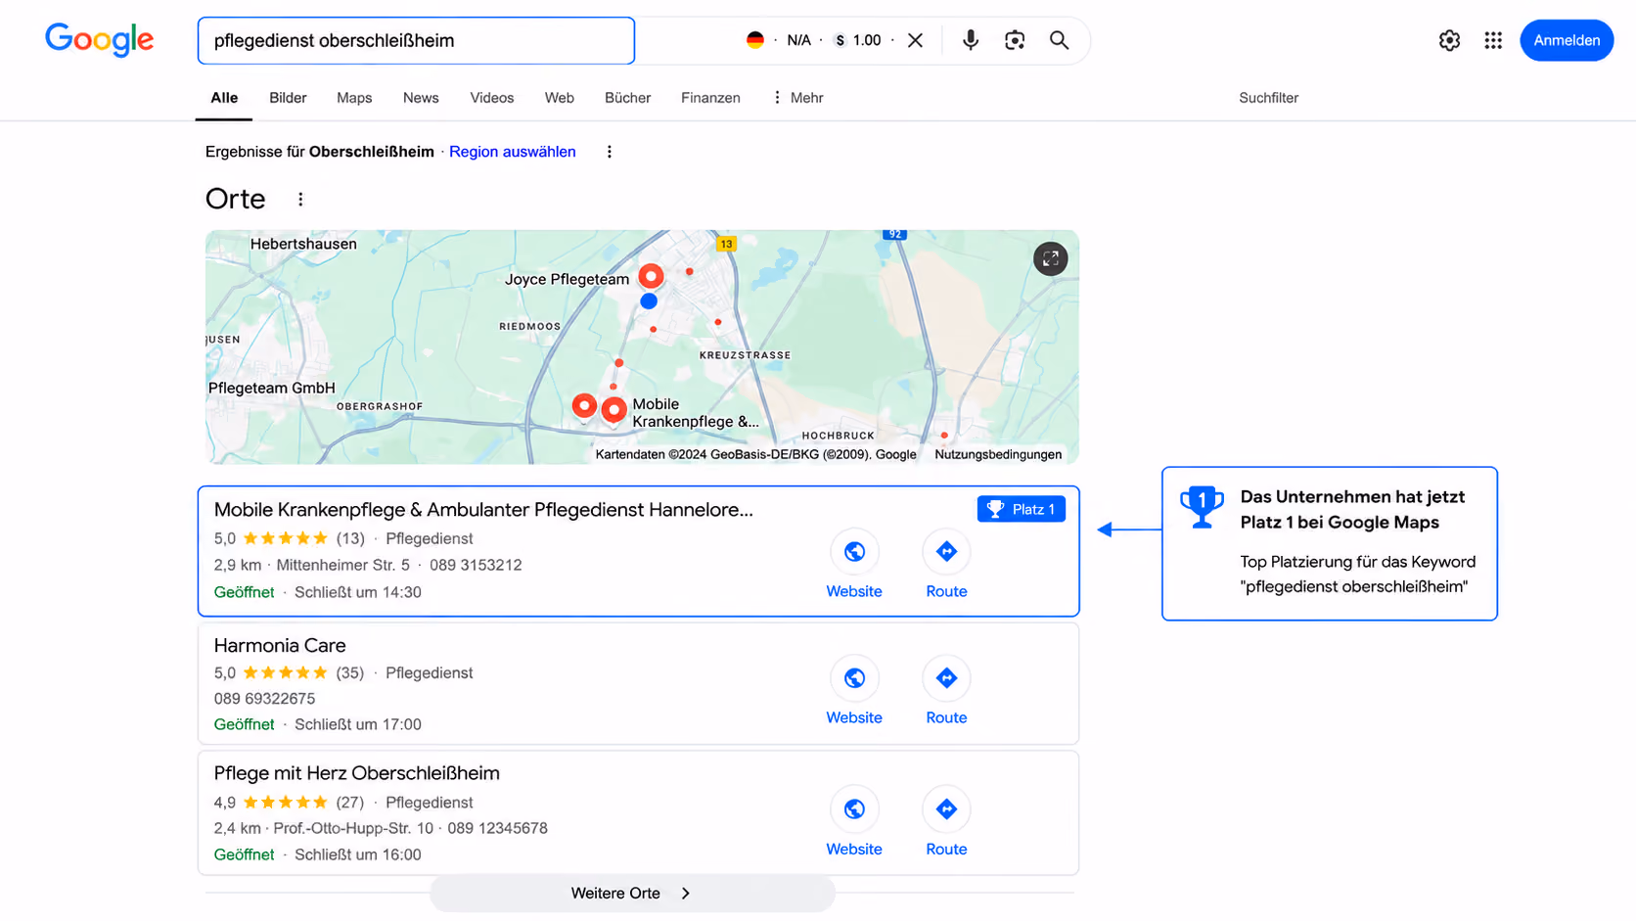This screenshot has width=1636, height=921.
Task: Open Google Lens image search
Action: 1015,40
